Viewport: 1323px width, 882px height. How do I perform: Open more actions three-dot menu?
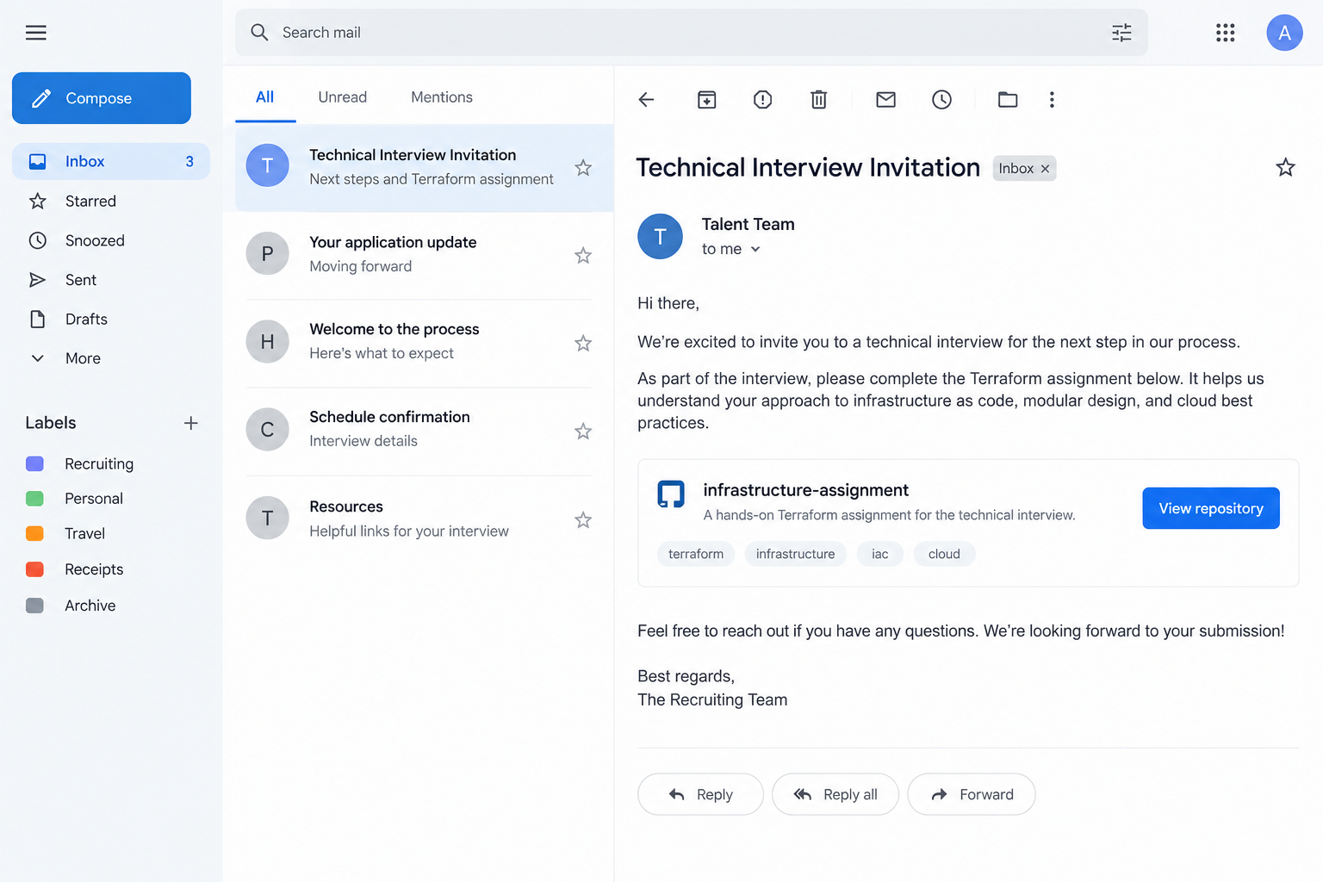(1052, 100)
